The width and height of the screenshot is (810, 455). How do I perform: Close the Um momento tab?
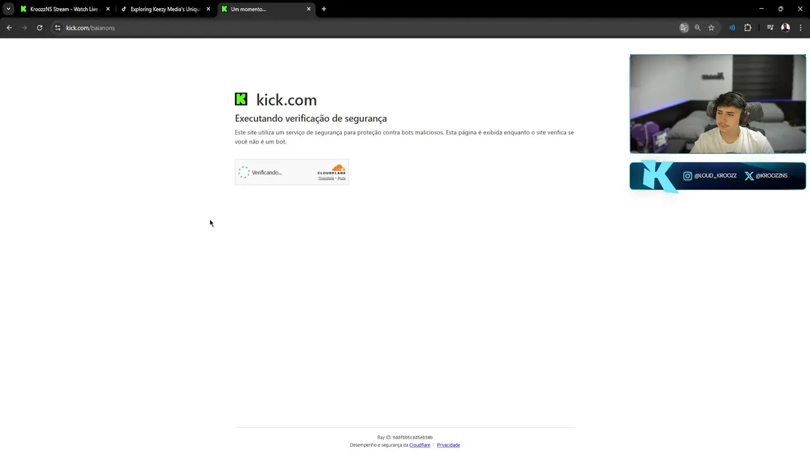pos(309,9)
